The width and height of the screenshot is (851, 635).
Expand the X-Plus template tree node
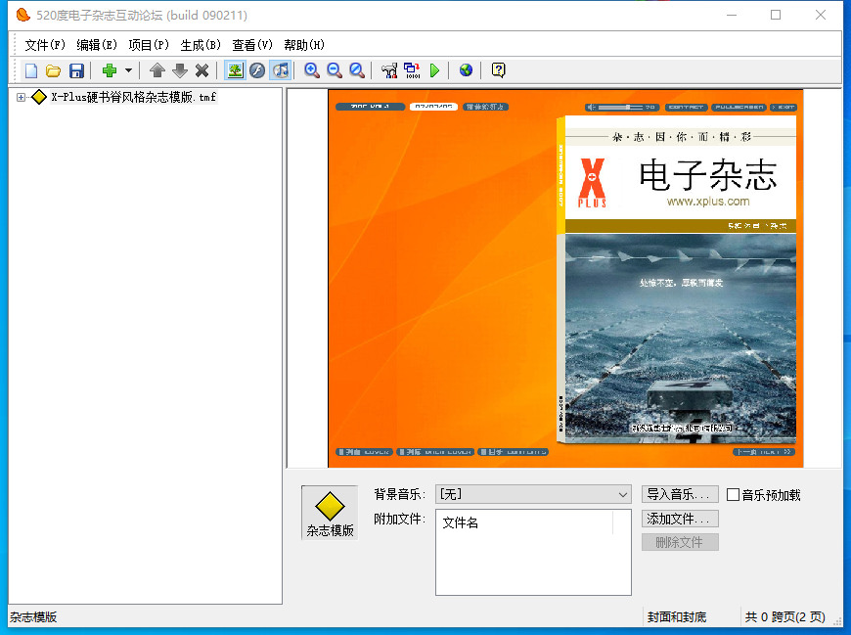point(21,98)
